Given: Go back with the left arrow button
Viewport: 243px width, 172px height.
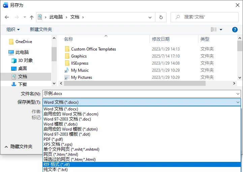Looking at the screenshot, I should tap(7, 17).
